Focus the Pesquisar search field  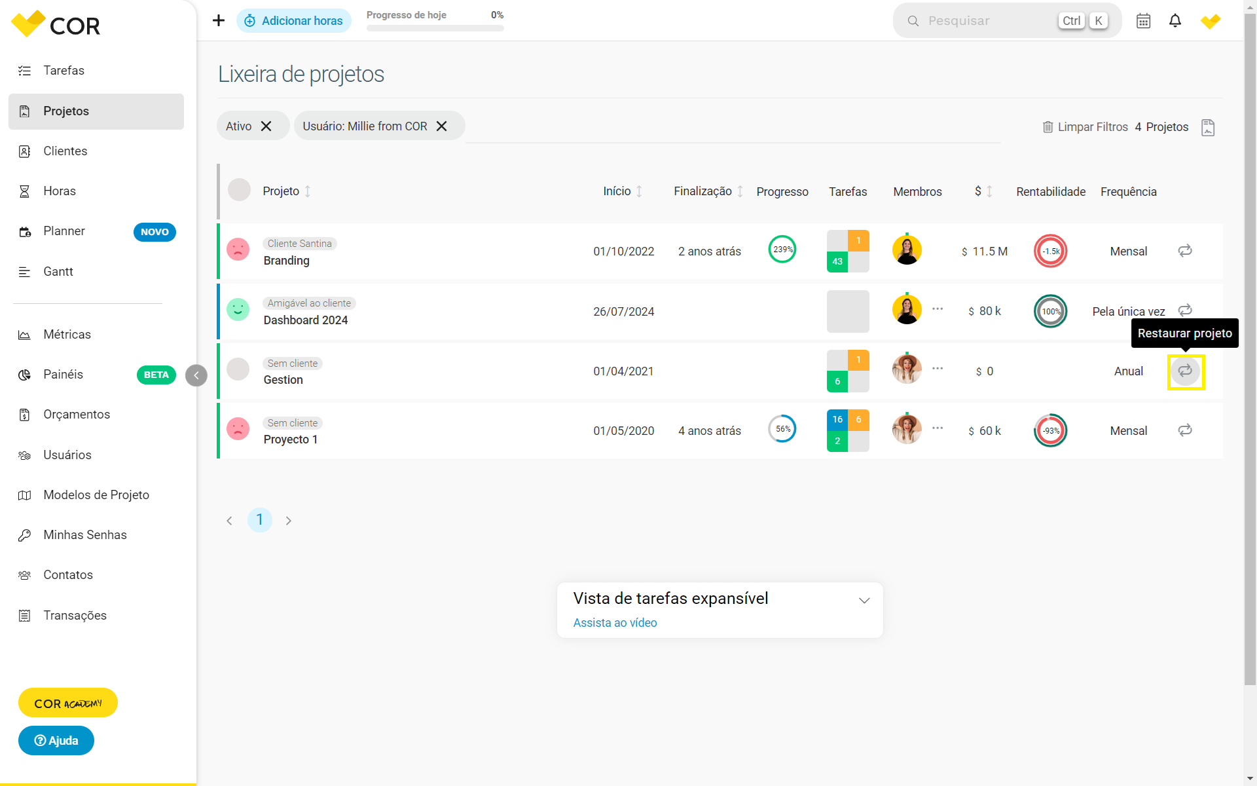coord(1008,21)
